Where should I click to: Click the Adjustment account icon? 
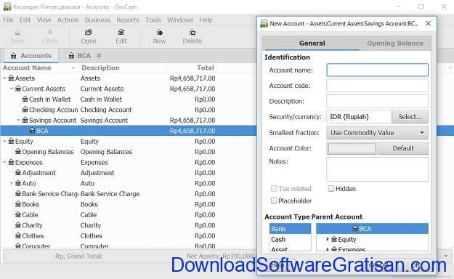pyautogui.click(x=18, y=172)
